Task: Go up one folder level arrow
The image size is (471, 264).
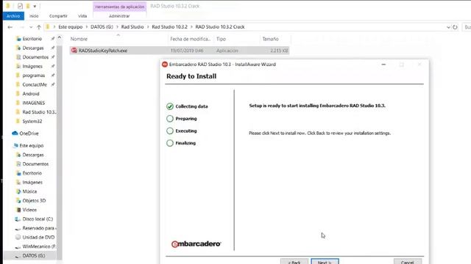Action: tap(39, 27)
